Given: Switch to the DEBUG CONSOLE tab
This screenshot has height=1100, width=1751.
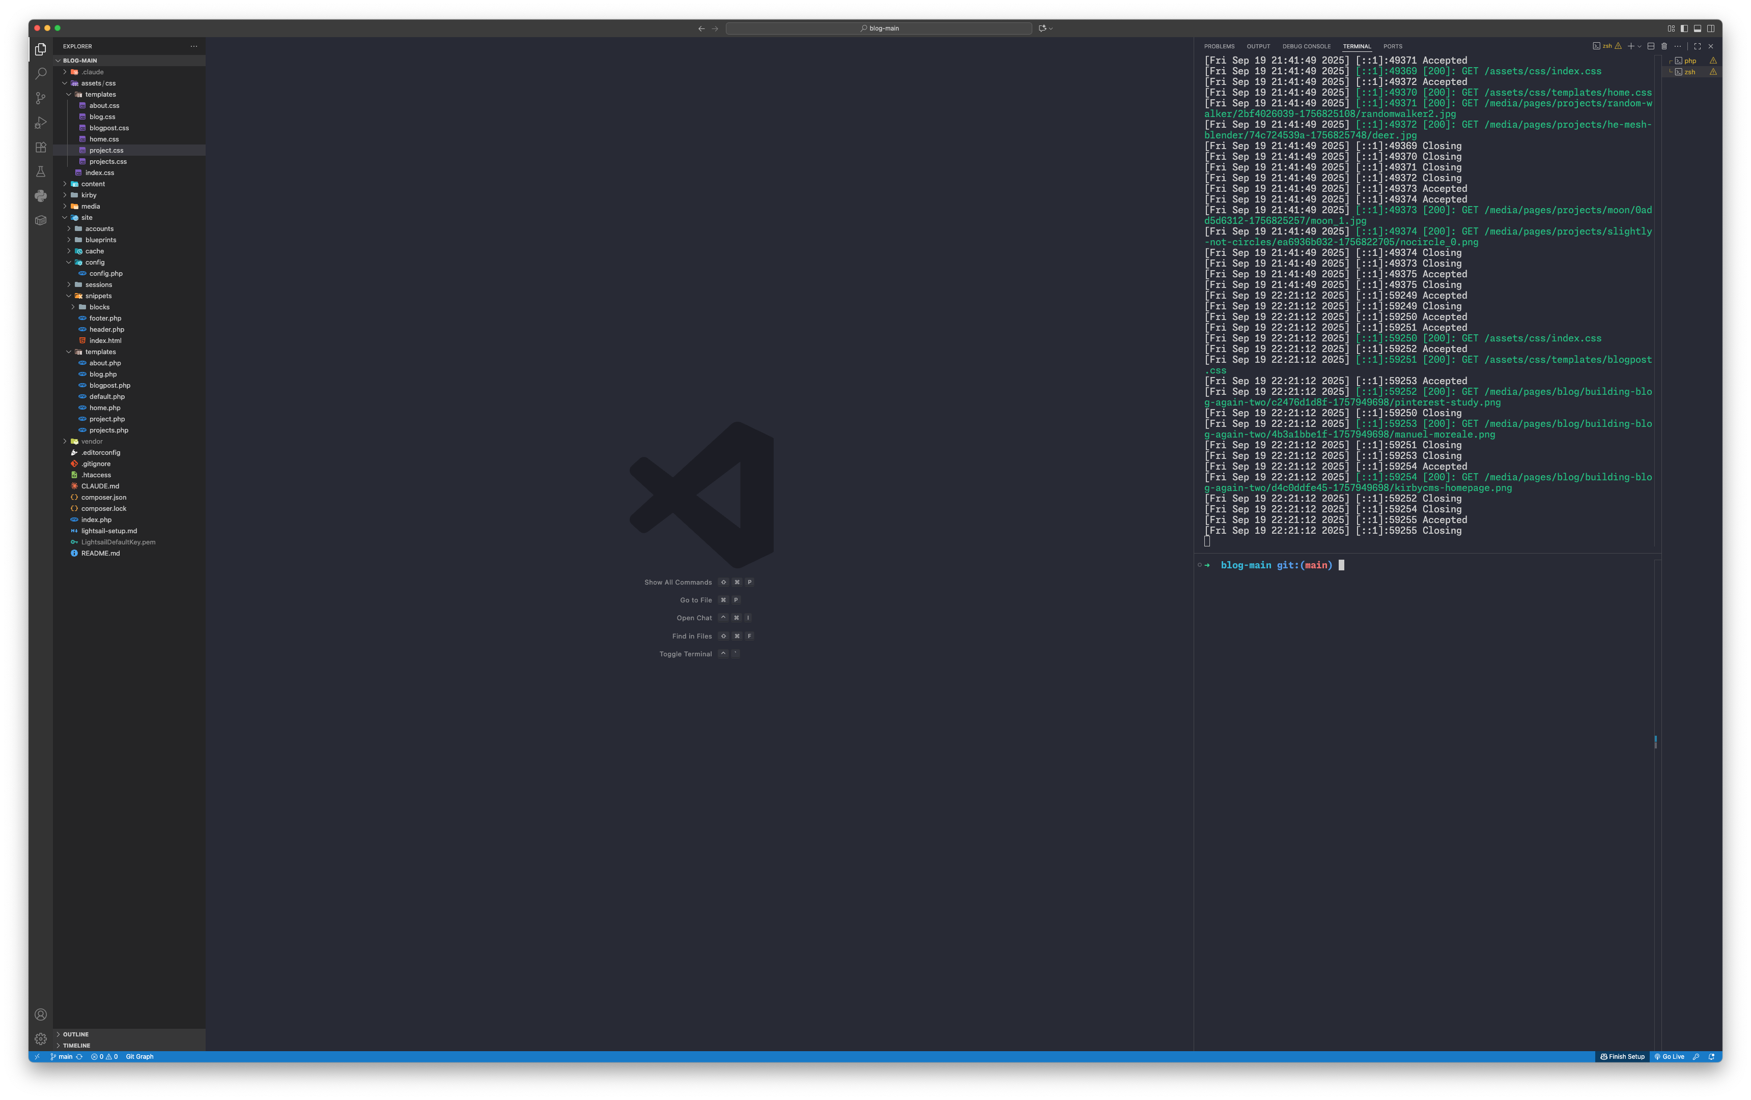Looking at the screenshot, I should click(1306, 46).
